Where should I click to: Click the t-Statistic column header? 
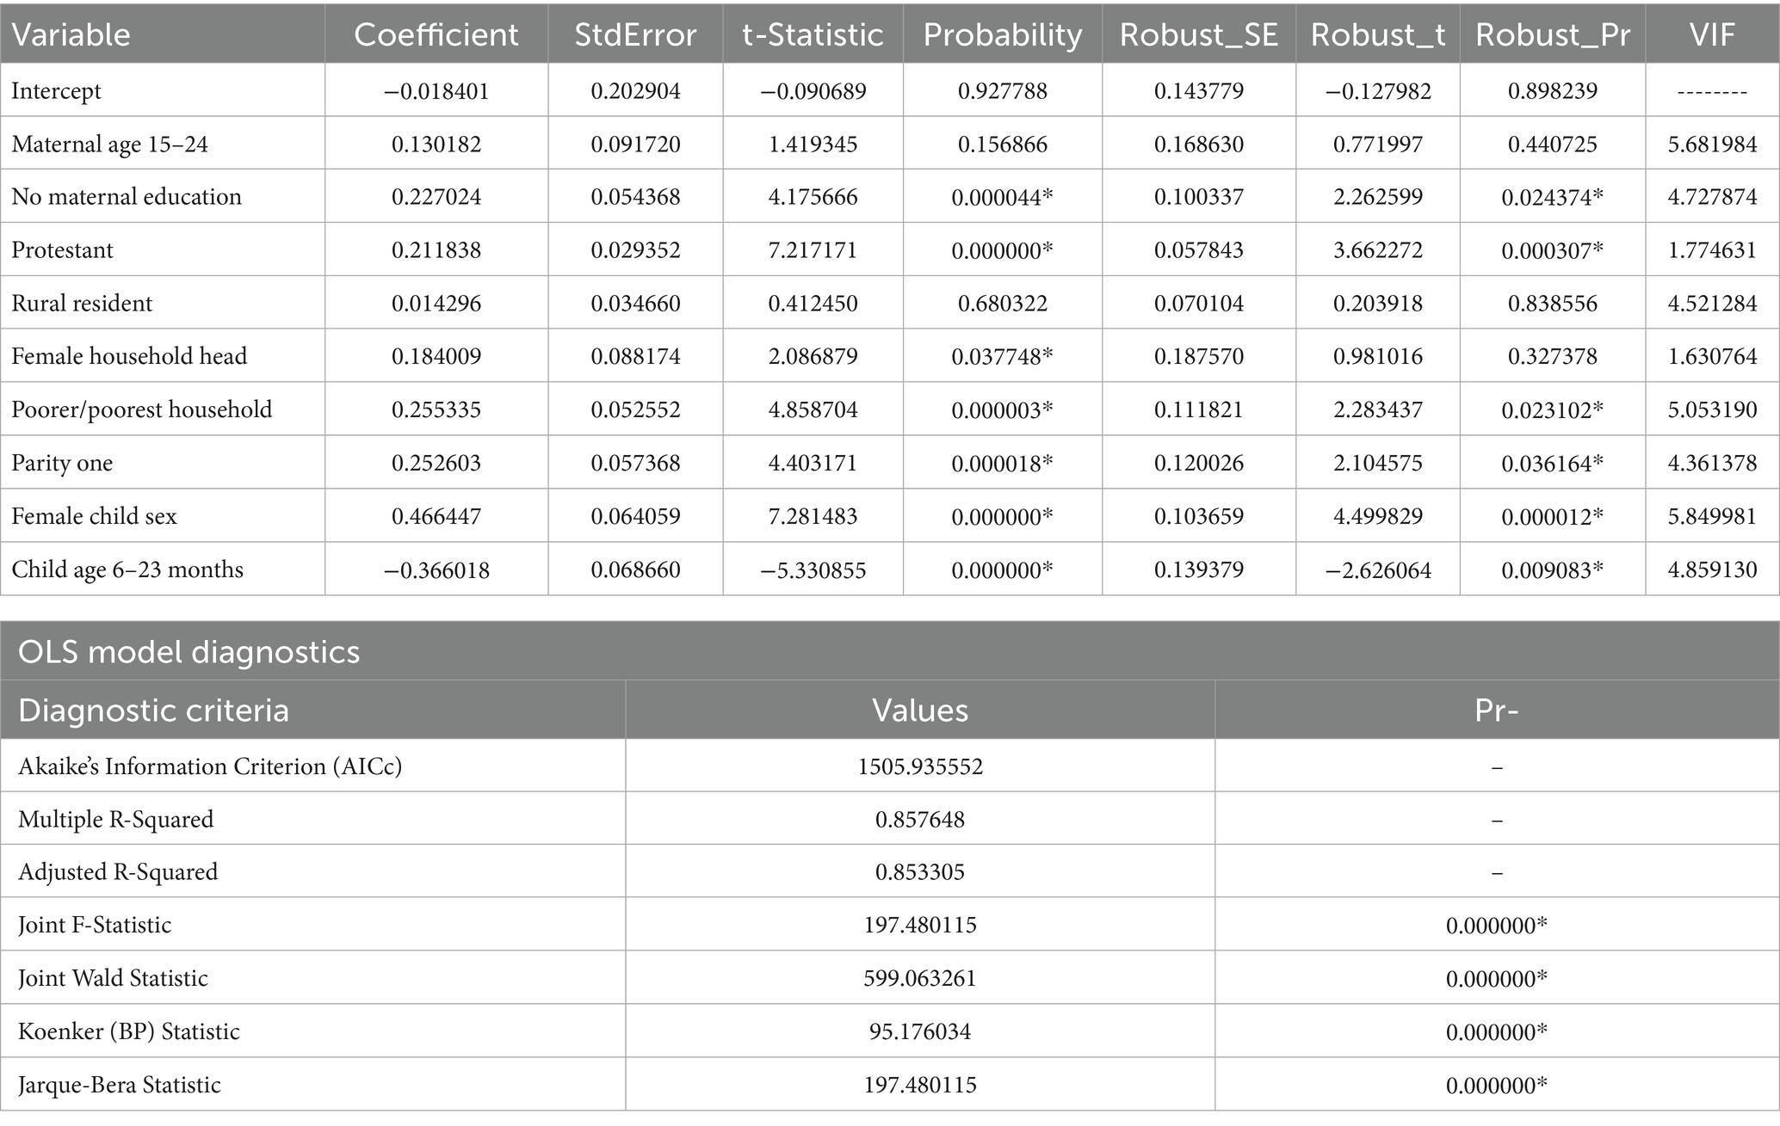tap(813, 34)
